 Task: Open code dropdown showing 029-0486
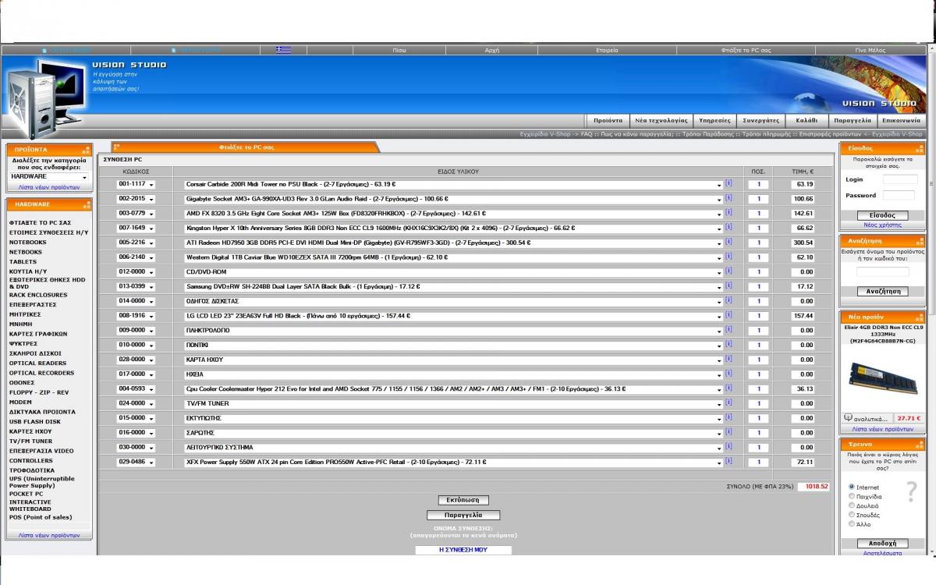coord(136,463)
